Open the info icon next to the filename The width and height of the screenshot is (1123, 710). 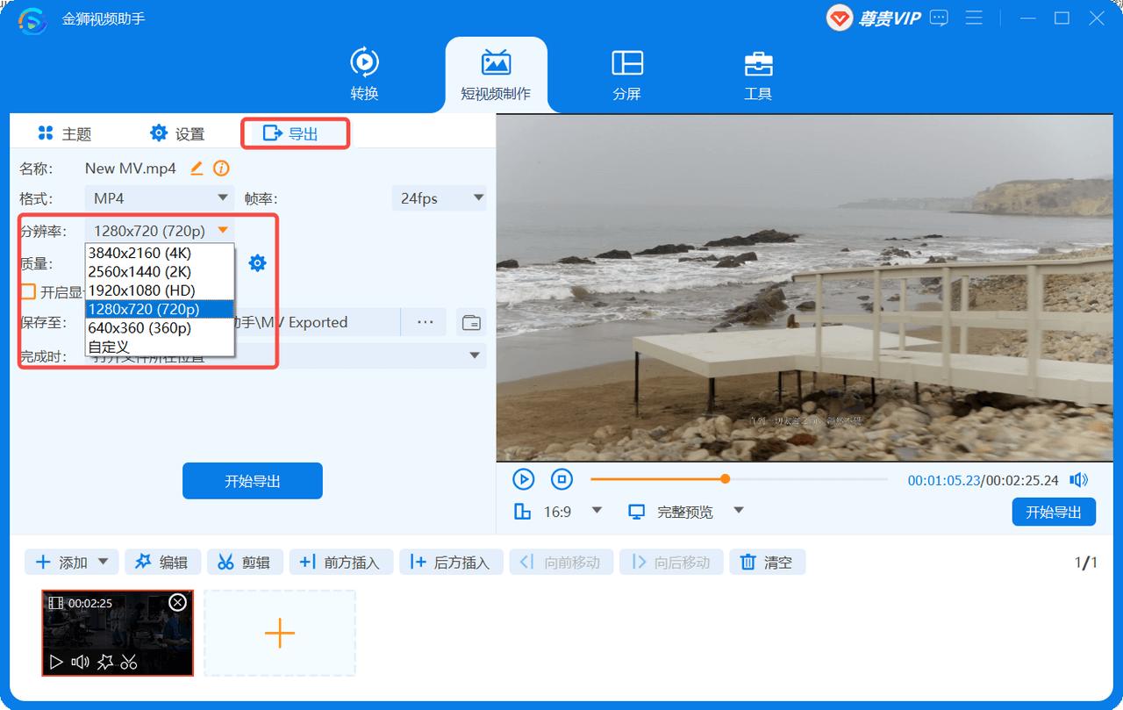[x=221, y=168]
